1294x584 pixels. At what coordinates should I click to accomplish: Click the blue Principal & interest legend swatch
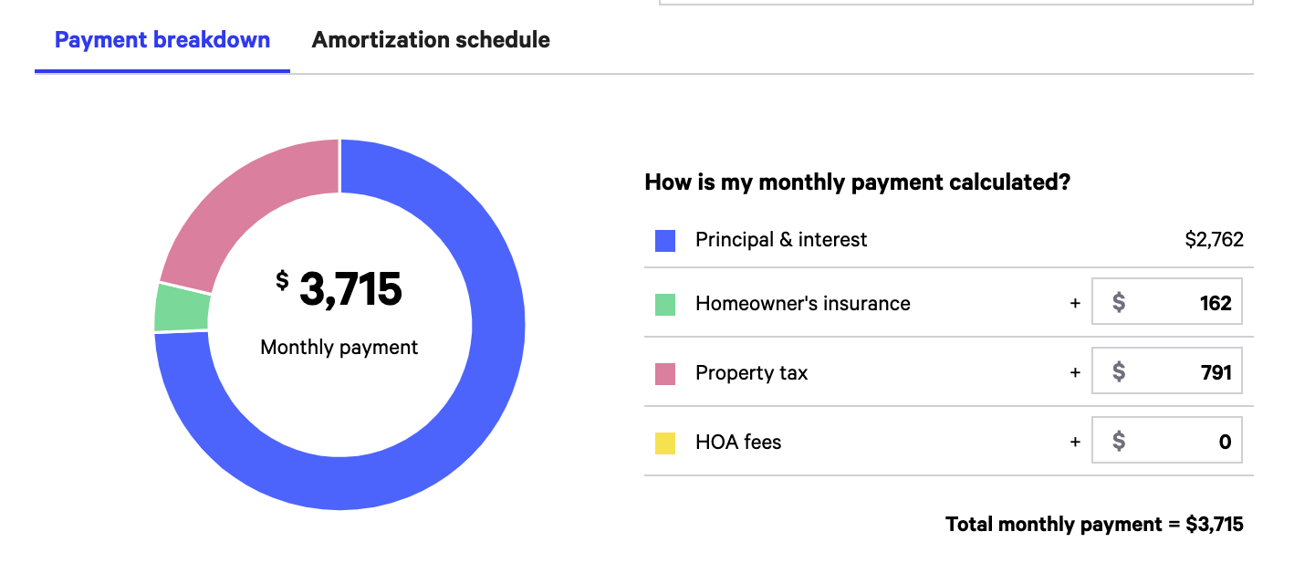665,241
